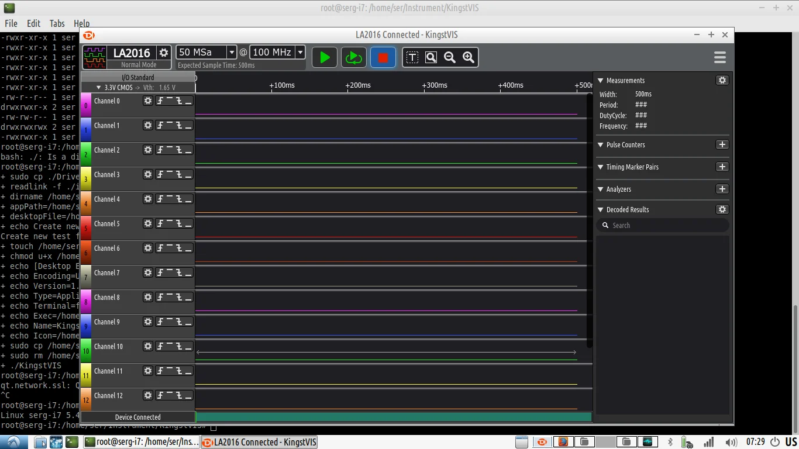This screenshot has width=799, height=449.
Task: Select KingstVIS window button in taskbar
Action: coord(259,442)
